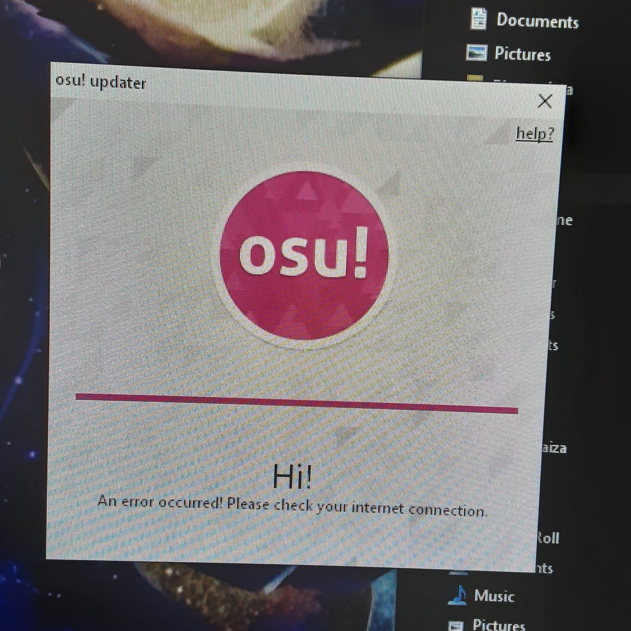The height and width of the screenshot is (631, 631).
Task: Click the pink update progress bar
Action: (297, 403)
